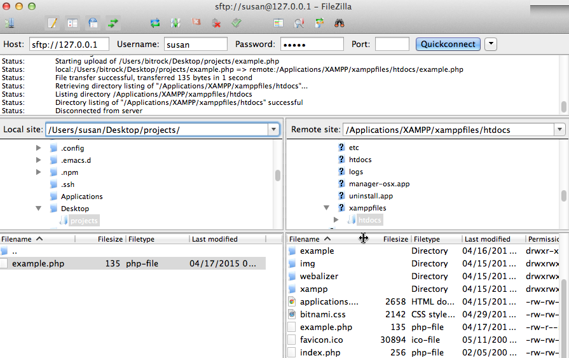Viewport: 569px width, 358px height.
Task: Disconnect from the server via toolbar
Action: tap(216, 24)
